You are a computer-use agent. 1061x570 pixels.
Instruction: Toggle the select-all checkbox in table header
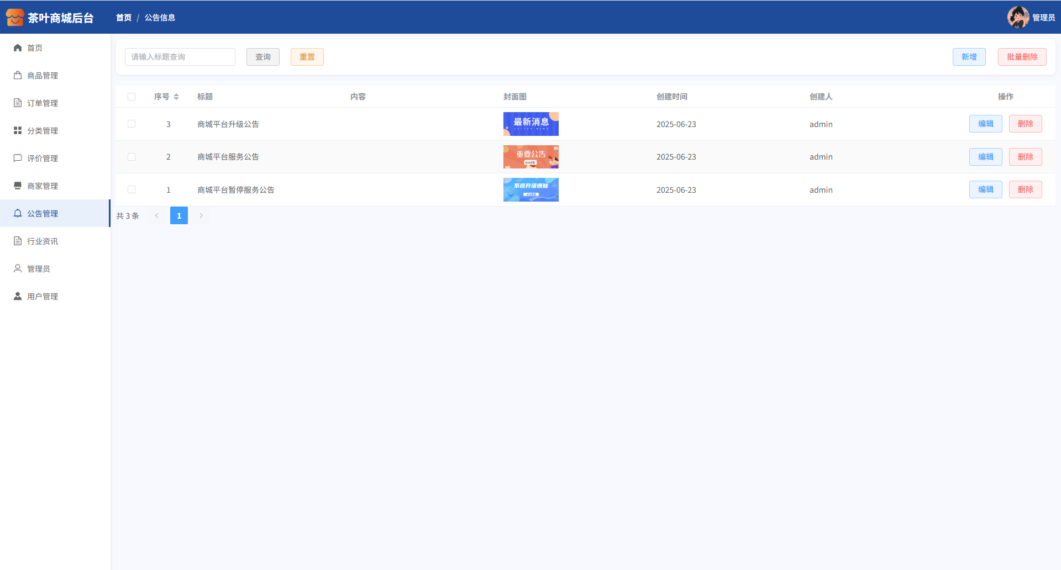(132, 97)
